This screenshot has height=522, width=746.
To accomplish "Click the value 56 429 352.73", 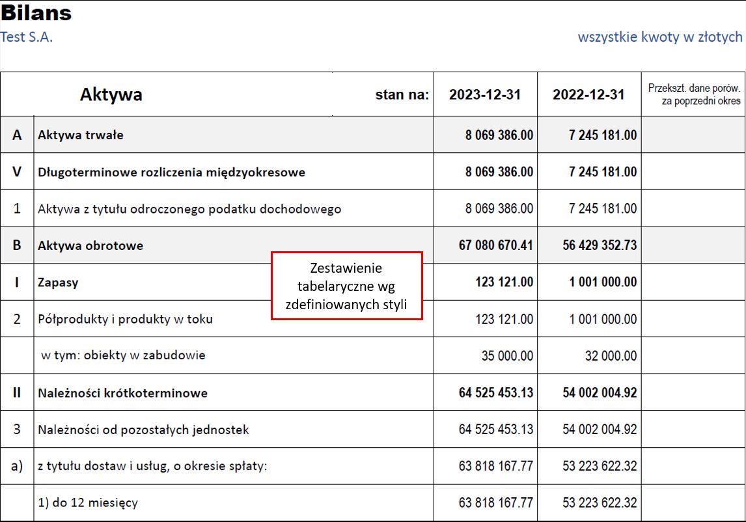I will pos(600,245).
